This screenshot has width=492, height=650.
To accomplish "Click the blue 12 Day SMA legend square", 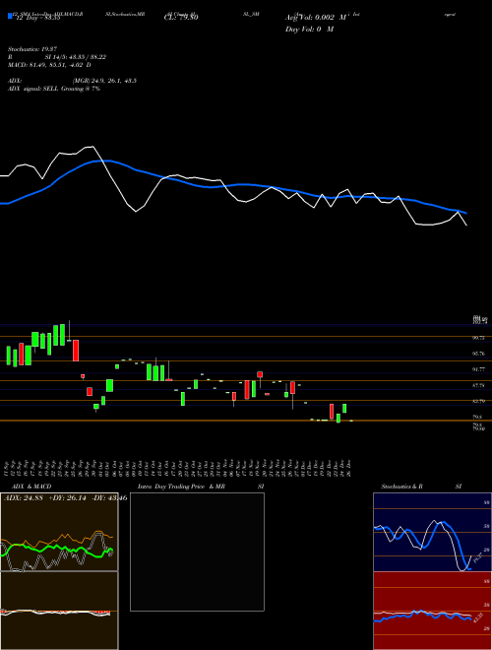I will click(x=11, y=17).
